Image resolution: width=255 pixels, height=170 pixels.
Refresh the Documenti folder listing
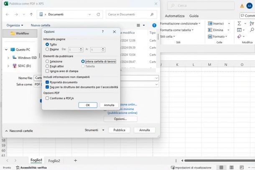(98, 15)
